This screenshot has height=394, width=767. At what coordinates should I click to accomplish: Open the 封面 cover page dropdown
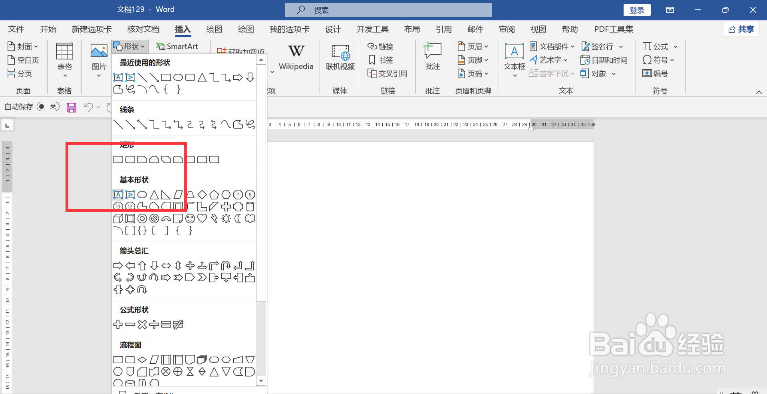(23, 47)
